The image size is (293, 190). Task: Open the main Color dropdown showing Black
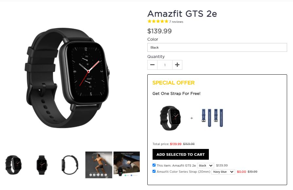217,48
